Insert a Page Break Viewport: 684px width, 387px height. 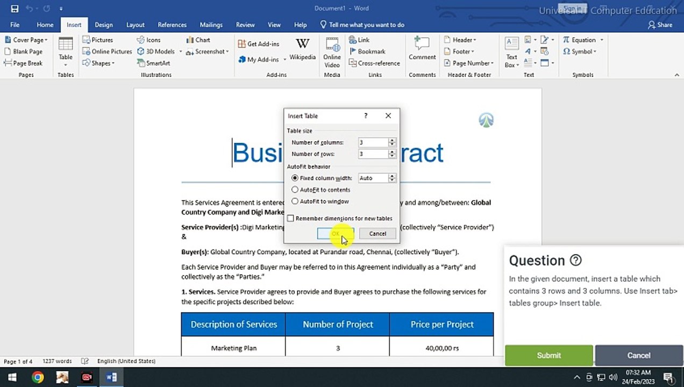(x=23, y=63)
